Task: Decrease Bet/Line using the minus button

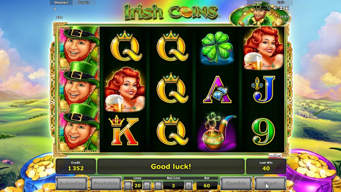Action: [x=158, y=185]
